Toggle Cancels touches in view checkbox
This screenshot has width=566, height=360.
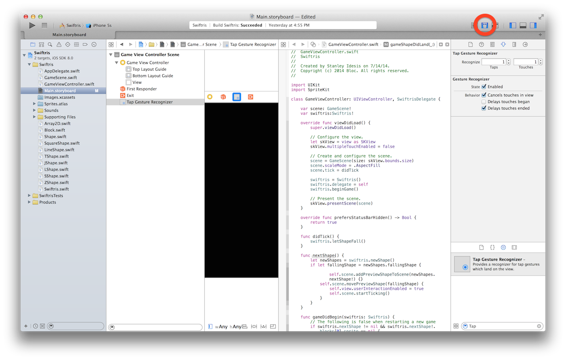pyautogui.click(x=484, y=95)
